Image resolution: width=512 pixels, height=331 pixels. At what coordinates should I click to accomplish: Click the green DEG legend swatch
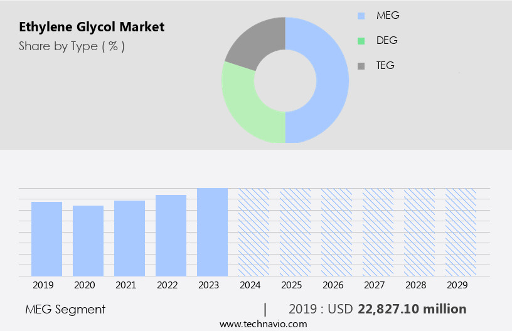pyautogui.click(x=361, y=41)
